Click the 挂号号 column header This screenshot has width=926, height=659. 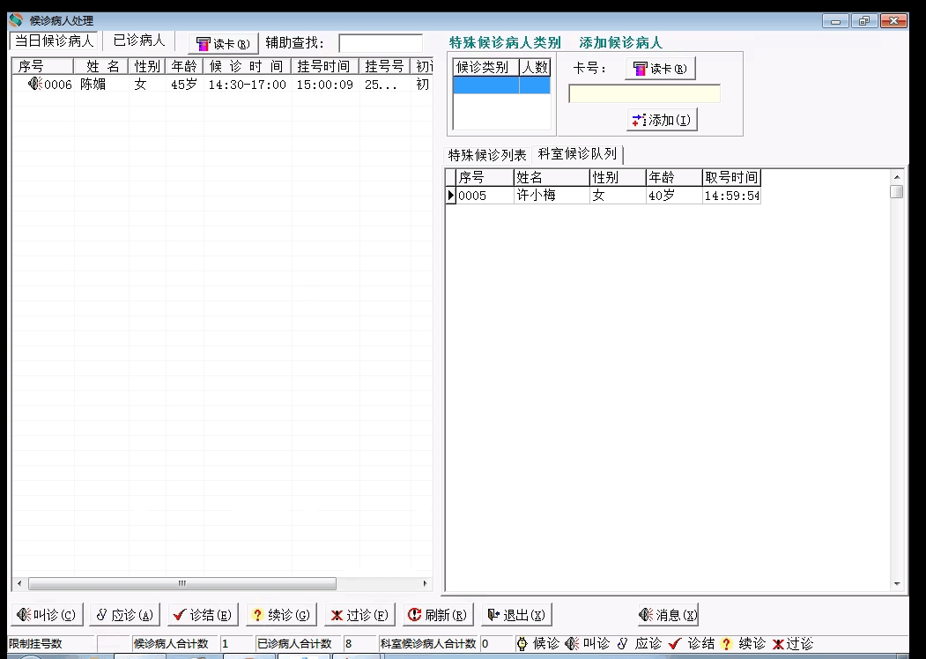(x=384, y=66)
